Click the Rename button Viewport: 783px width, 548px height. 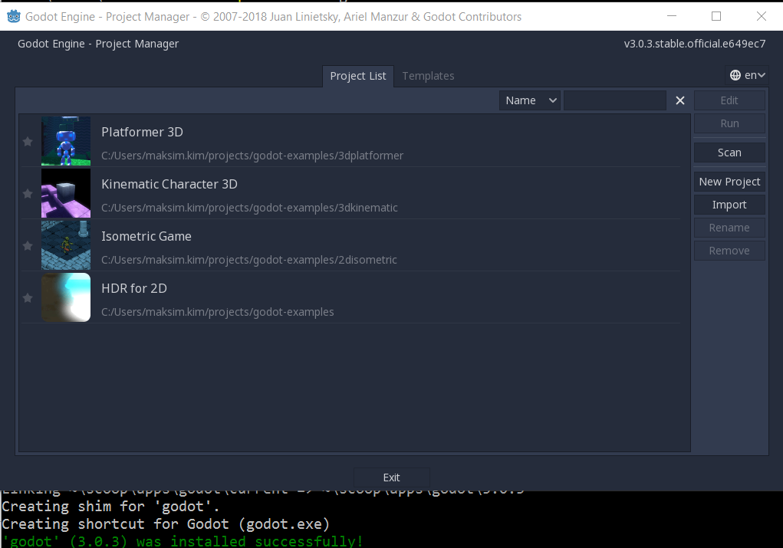(729, 228)
